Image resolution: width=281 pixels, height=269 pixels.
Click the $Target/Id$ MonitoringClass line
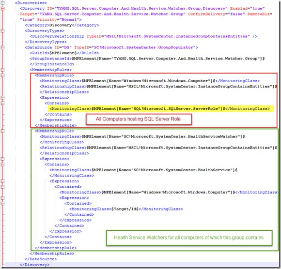point(126,209)
